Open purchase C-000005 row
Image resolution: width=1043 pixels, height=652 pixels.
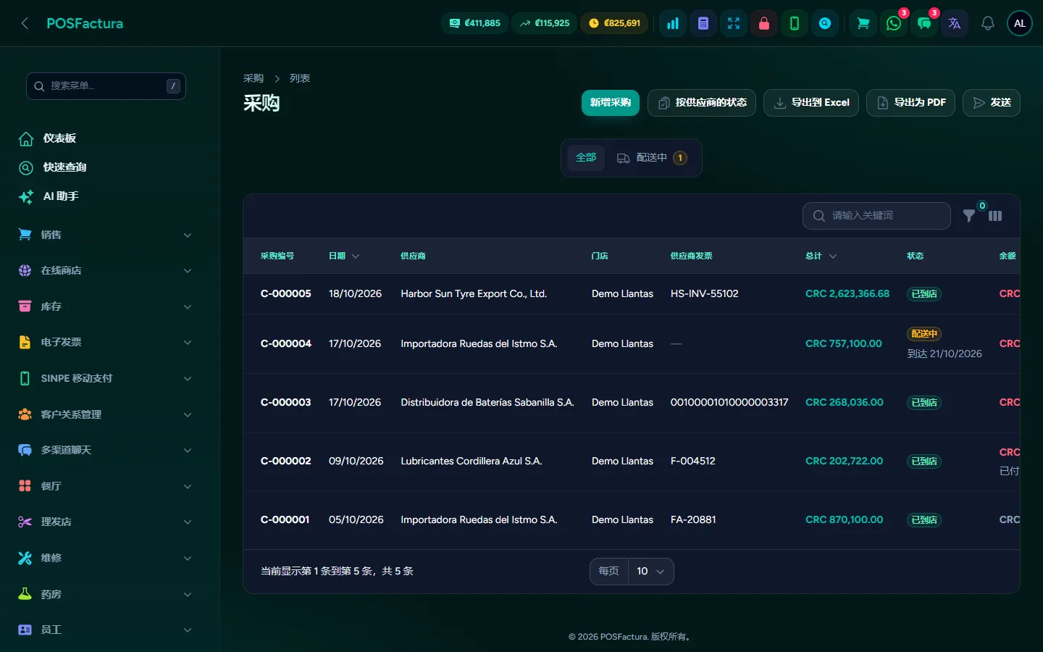[x=631, y=294]
